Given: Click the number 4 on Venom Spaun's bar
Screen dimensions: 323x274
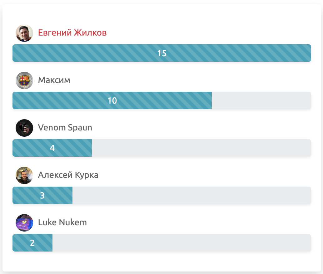Looking at the screenshot, I should coord(52,148).
